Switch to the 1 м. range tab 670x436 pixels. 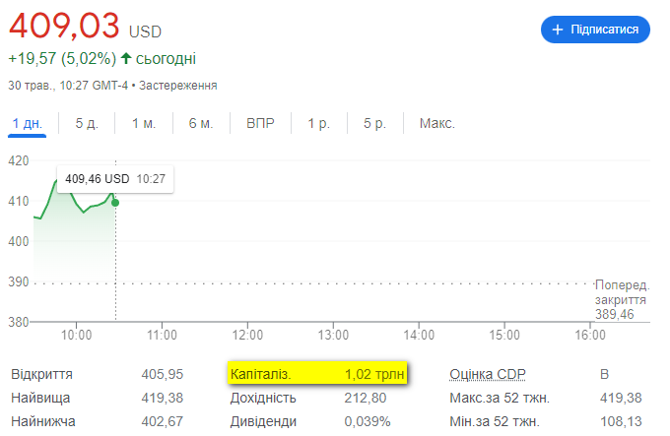click(x=144, y=123)
